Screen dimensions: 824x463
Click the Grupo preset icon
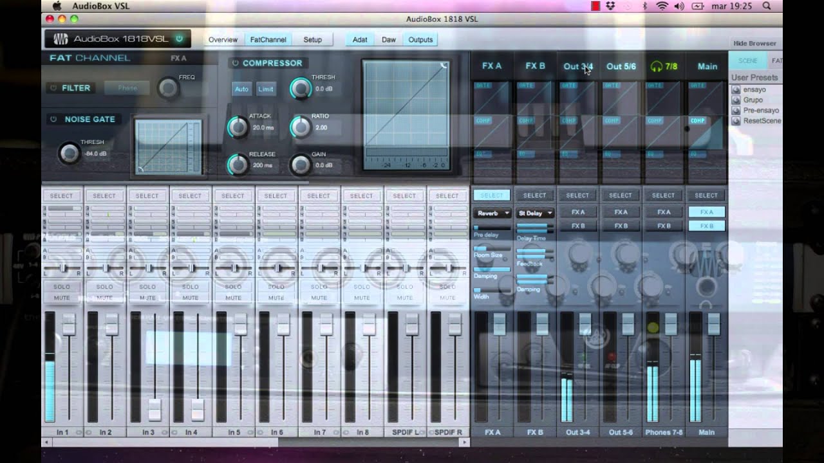point(736,100)
